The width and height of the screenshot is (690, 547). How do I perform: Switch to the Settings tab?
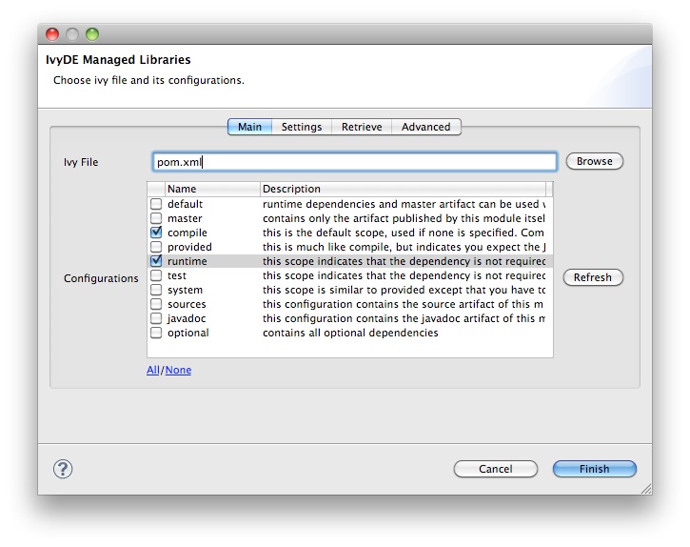click(x=302, y=127)
